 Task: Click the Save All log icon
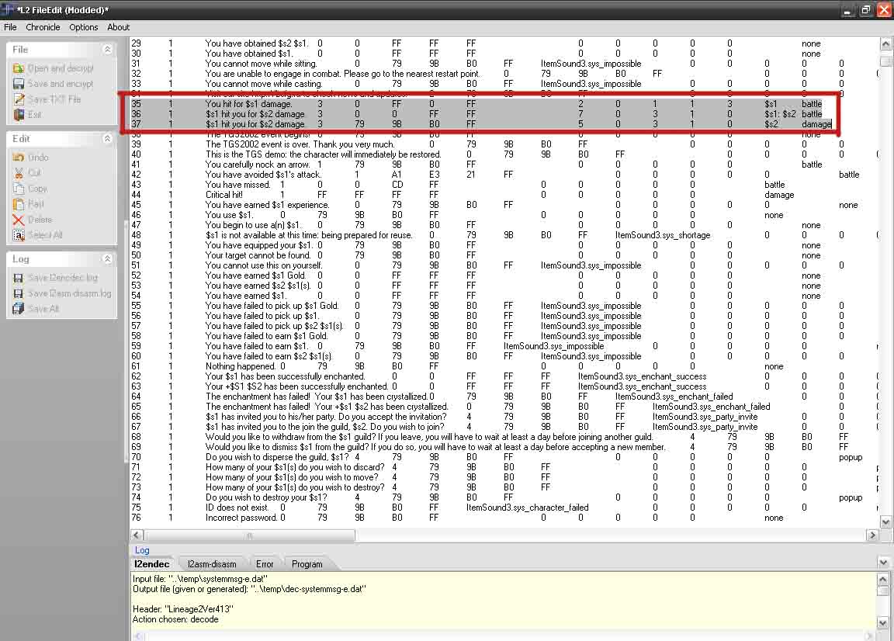coord(19,309)
